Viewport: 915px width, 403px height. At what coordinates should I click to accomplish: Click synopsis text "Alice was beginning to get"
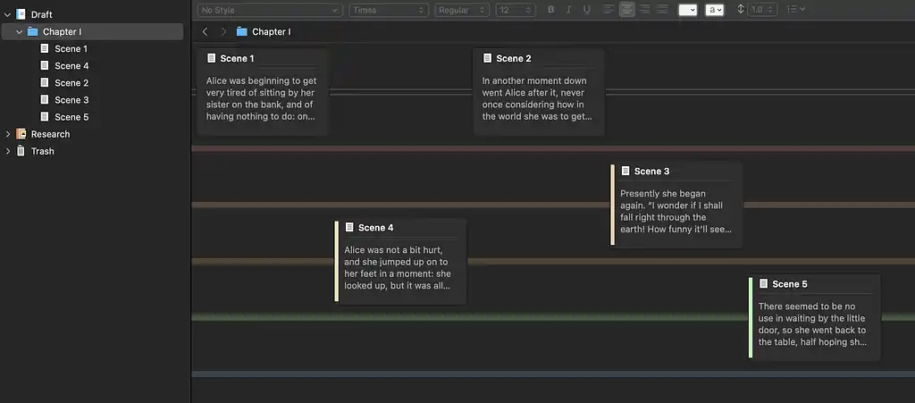(262, 81)
